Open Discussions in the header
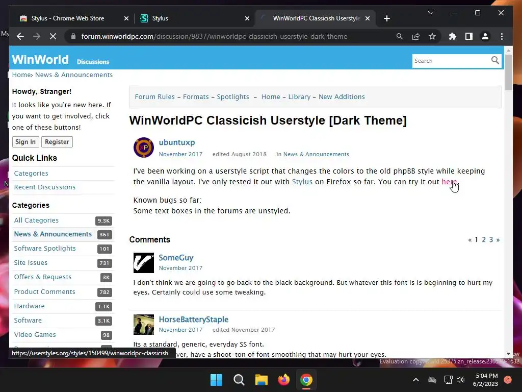The image size is (522, 392). pyautogui.click(x=93, y=62)
